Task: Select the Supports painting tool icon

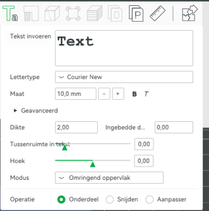Action: (x=31, y=13)
